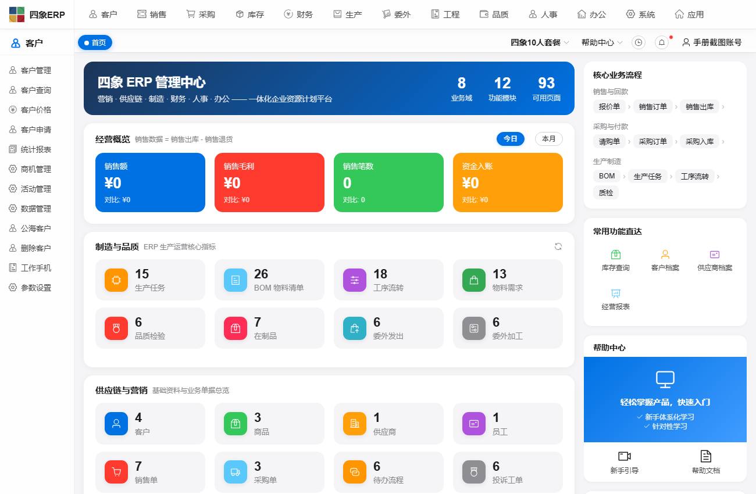The width and height of the screenshot is (756, 494).
Task: Click the 委外发出 teal icon
Action: [x=355, y=328]
